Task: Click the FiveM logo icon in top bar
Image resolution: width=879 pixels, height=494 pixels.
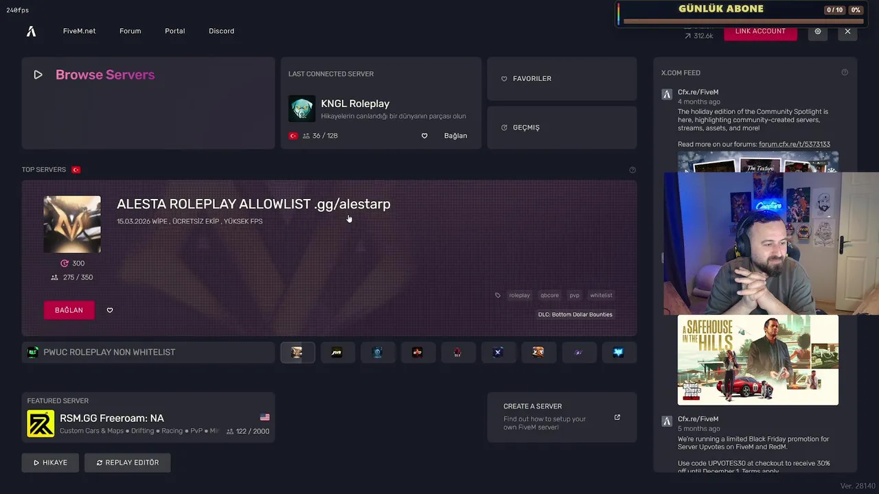Action: click(x=31, y=32)
